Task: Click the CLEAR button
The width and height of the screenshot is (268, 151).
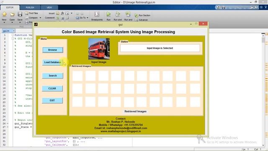Action: 52,89
